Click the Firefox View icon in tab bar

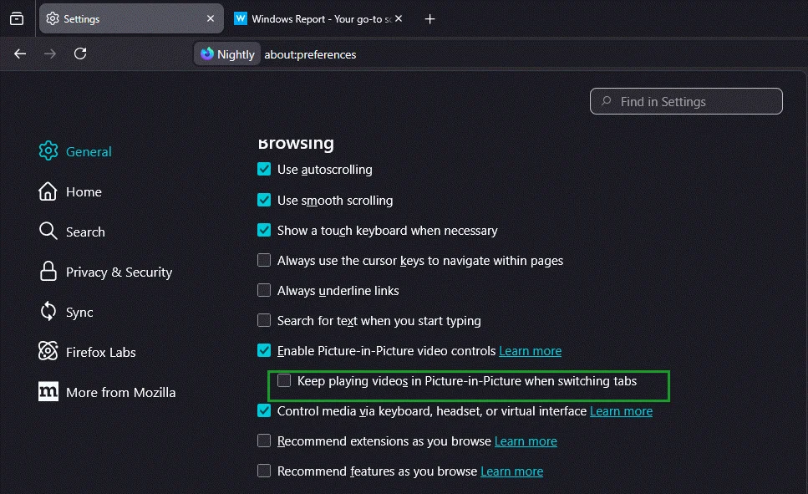click(17, 18)
